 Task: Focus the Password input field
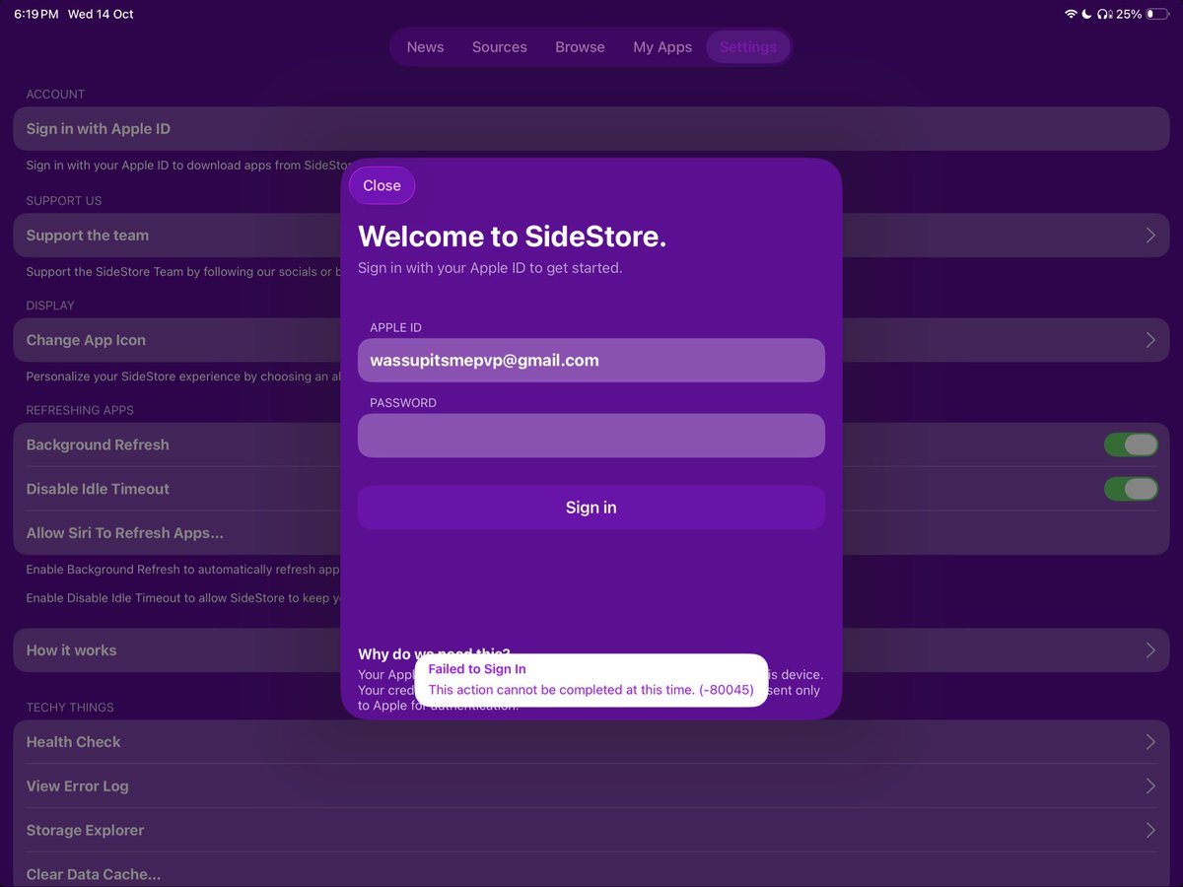[x=591, y=436]
